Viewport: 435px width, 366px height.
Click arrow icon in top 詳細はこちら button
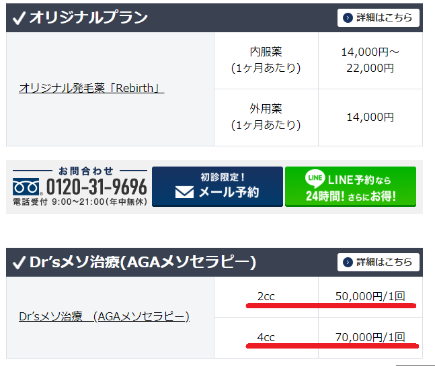coord(348,17)
